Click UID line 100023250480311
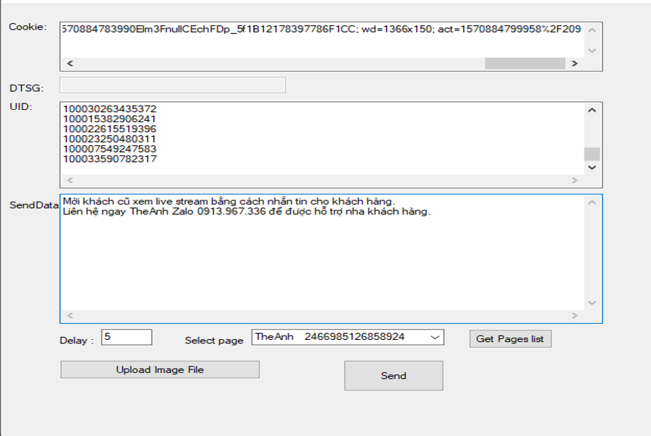Image resolution: width=651 pixels, height=436 pixels. 110,139
